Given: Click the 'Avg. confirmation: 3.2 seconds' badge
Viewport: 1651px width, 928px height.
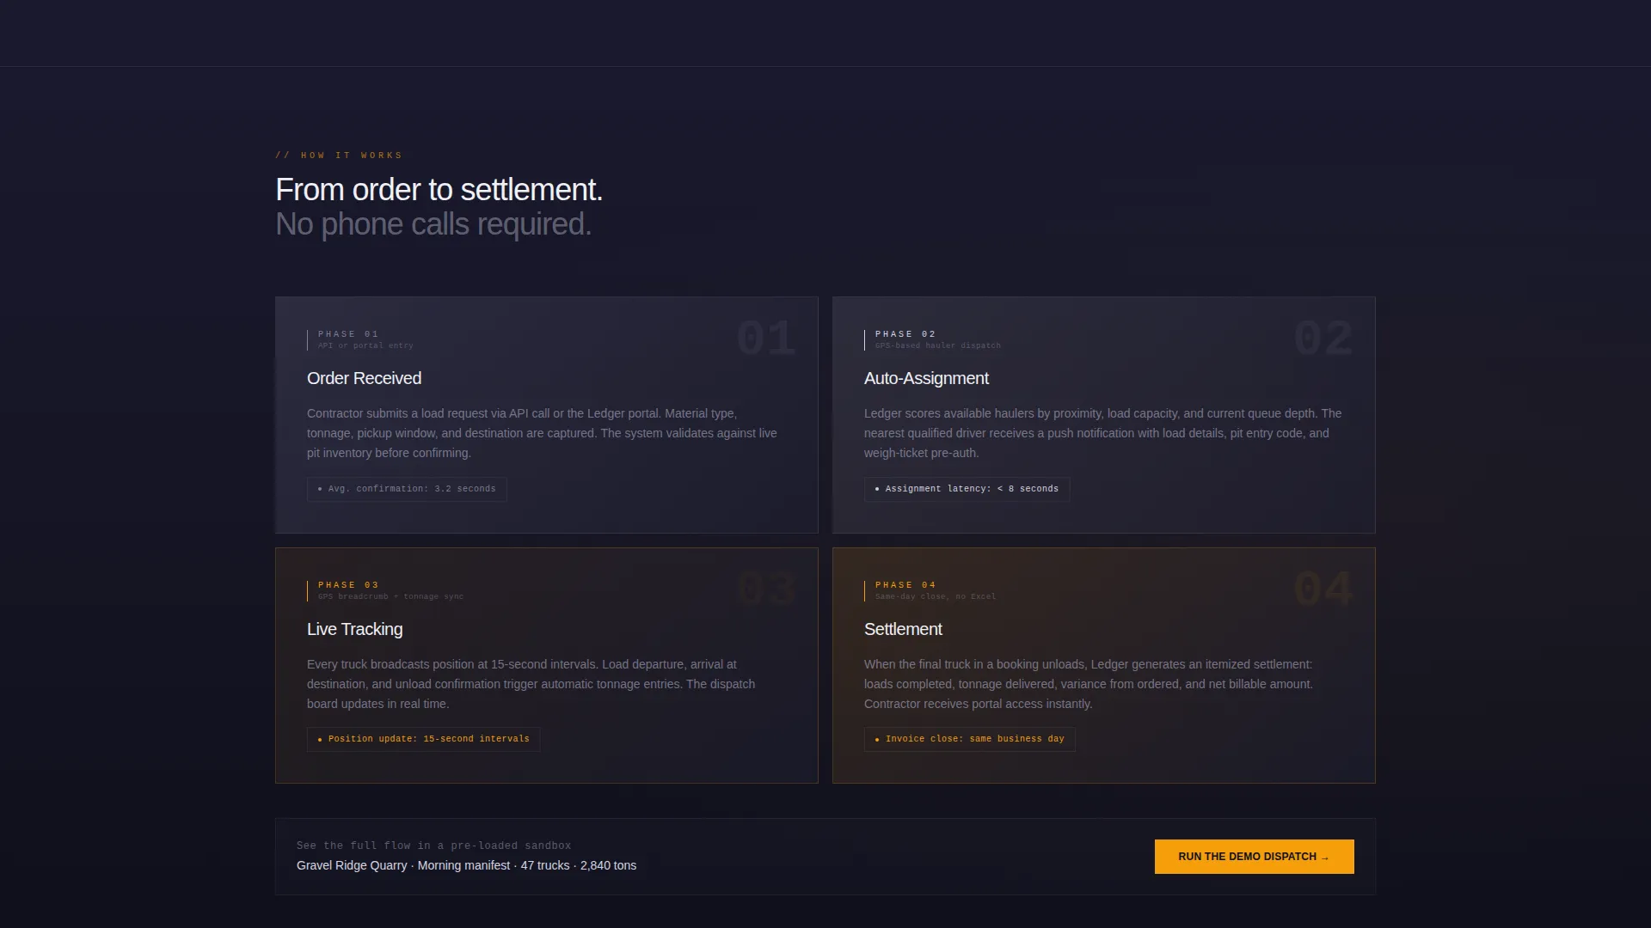Looking at the screenshot, I should (407, 489).
